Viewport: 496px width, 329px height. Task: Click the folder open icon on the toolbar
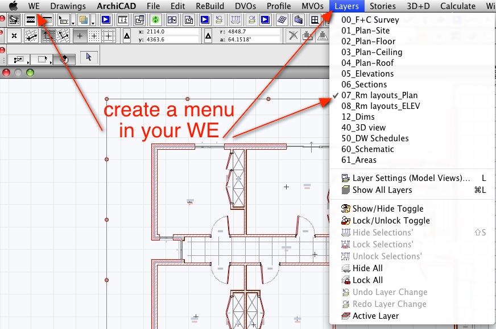click(297, 19)
